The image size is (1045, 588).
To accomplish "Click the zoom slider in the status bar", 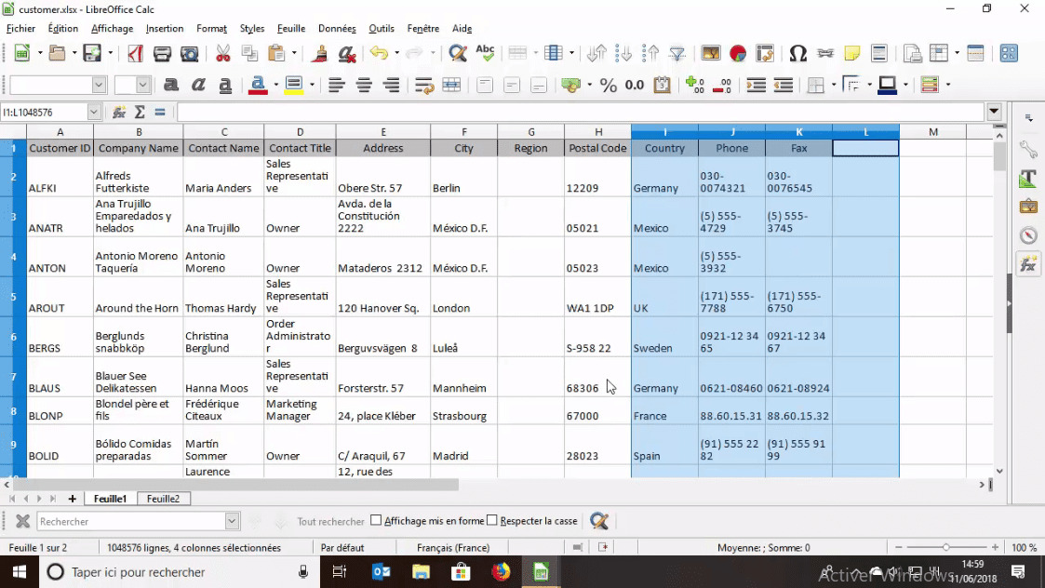I will (946, 547).
